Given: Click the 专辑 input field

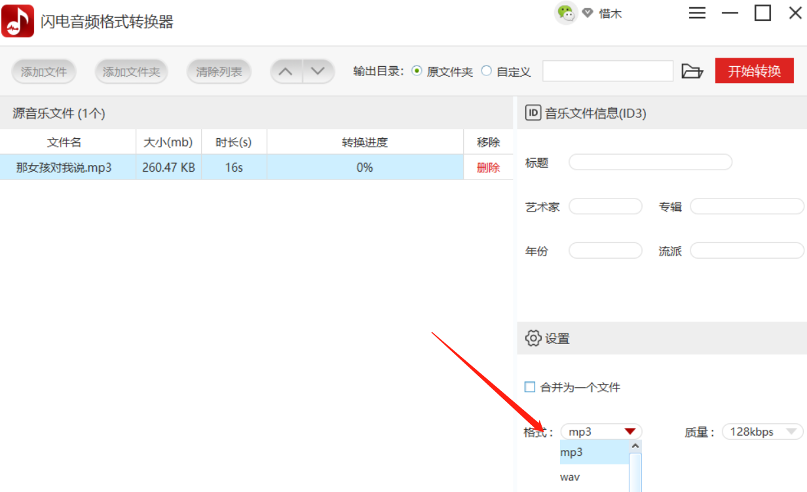Looking at the screenshot, I should pyautogui.click(x=747, y=206).
